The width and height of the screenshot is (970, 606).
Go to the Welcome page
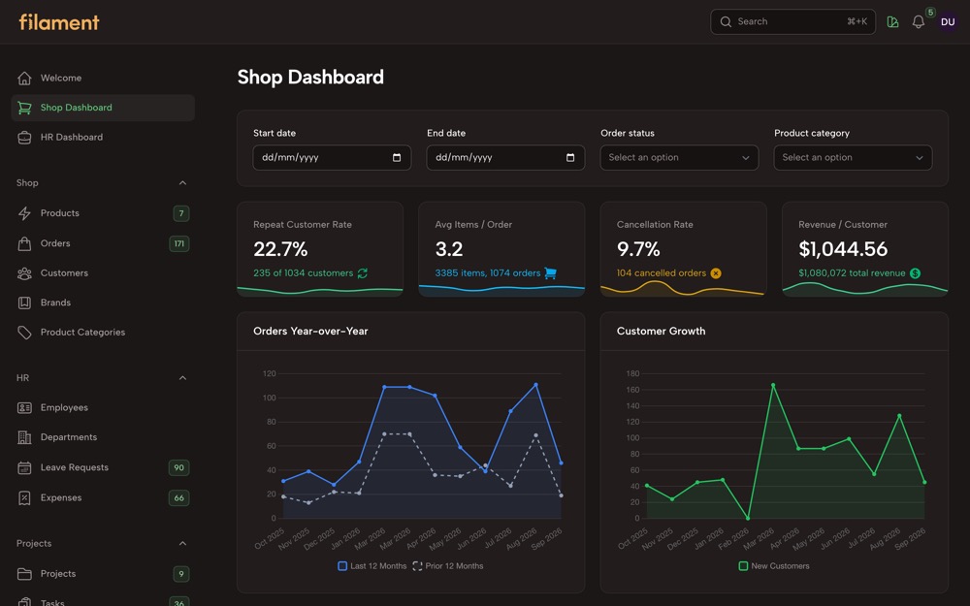click(103, 78)
